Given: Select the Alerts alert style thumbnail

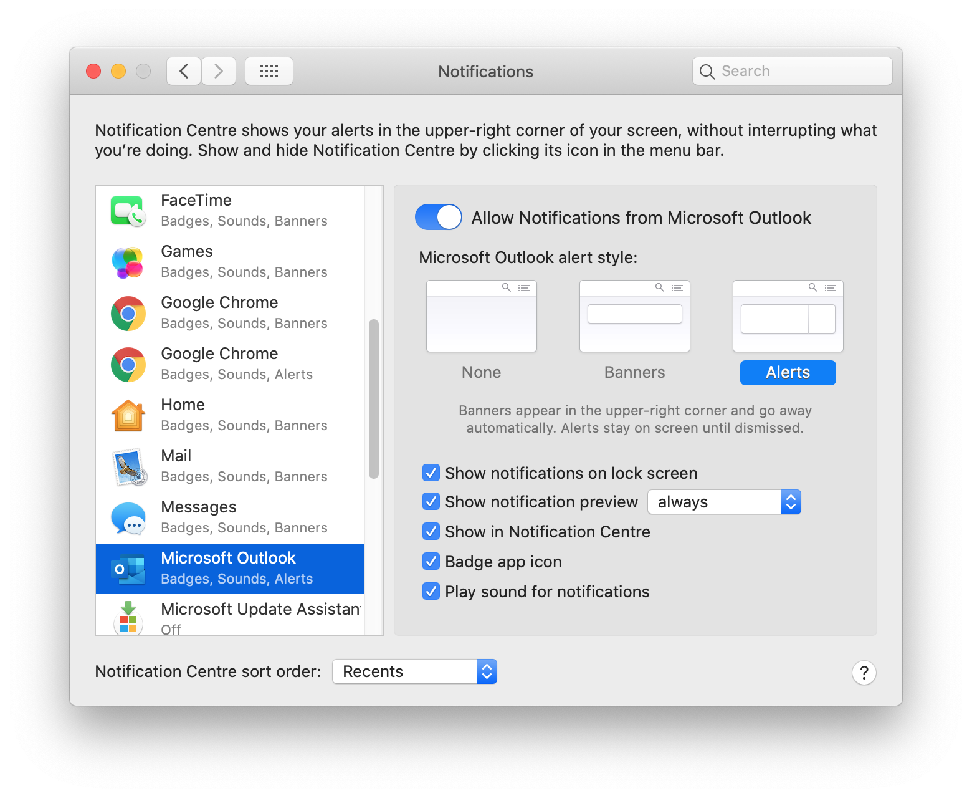Looking at the screenshot, I should pyautogui.click(x=788, y=316).
